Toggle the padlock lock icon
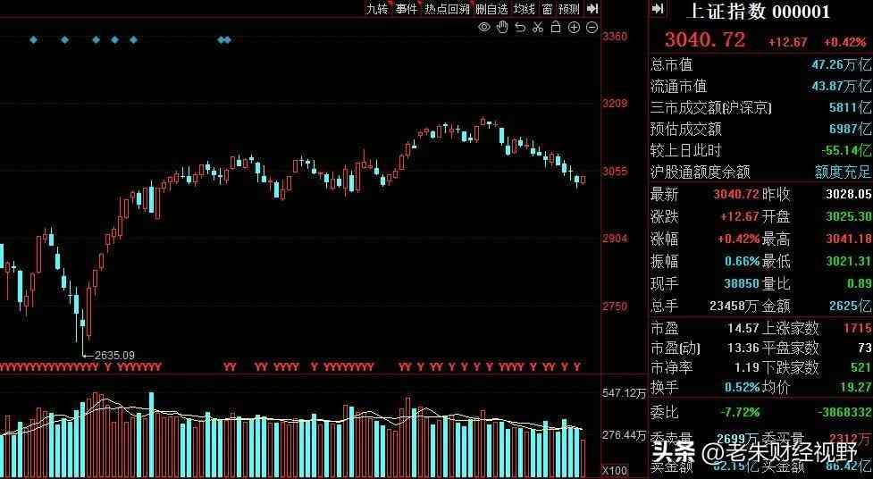 pyautogui.click(x=556, y=27)
